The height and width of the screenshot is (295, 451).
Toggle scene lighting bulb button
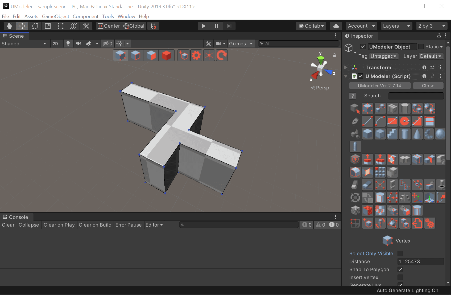(68, 44)
